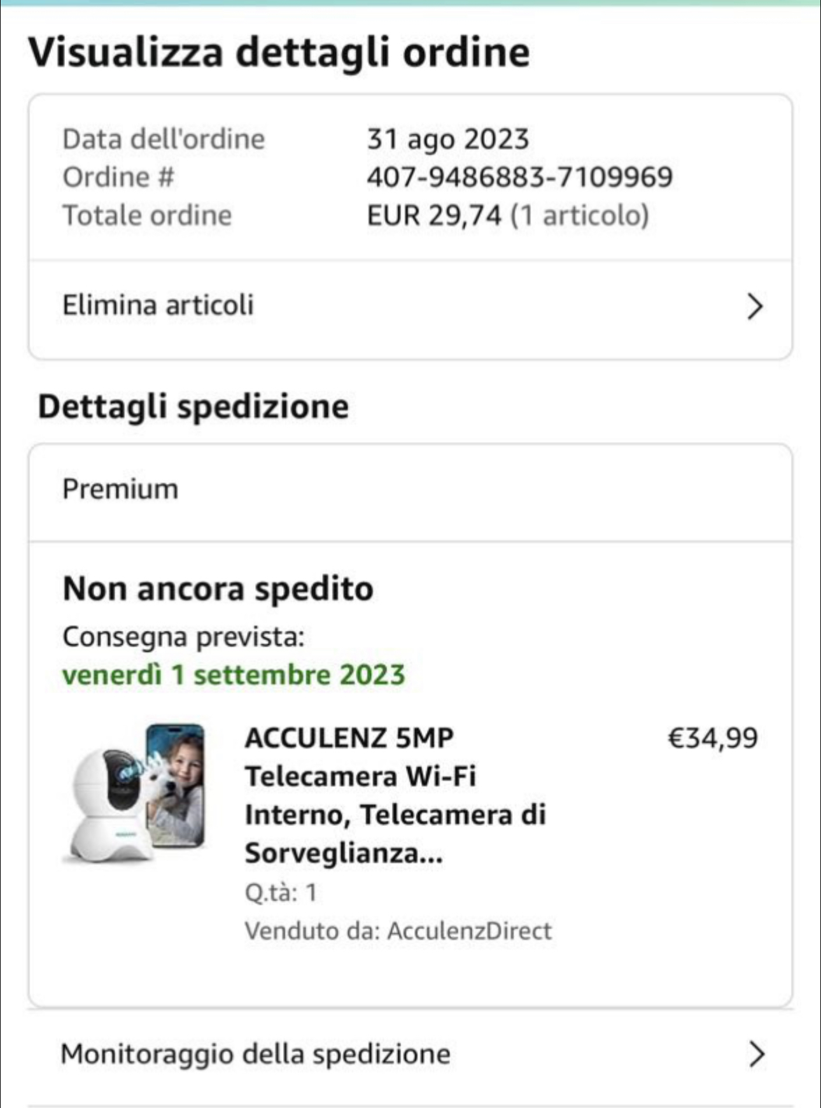Viewport: 821px width, 1108px height.
Task: Click the Consegna prevista label
Action: [183, 636]
